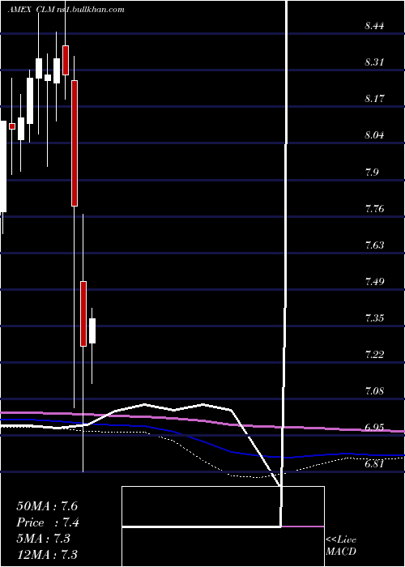Click the red candlestick near 7.49
405x567 pixels.
[x=83, y=313]
